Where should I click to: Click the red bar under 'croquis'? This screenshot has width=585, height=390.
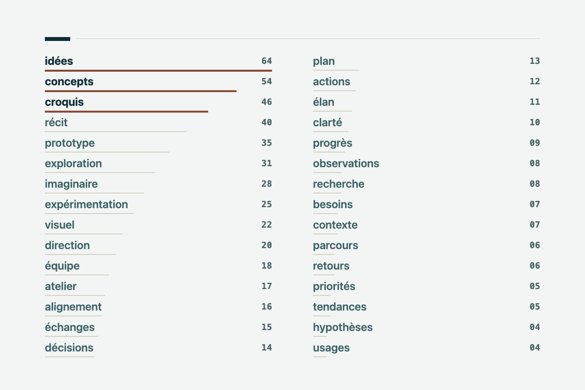coord(126,112)
